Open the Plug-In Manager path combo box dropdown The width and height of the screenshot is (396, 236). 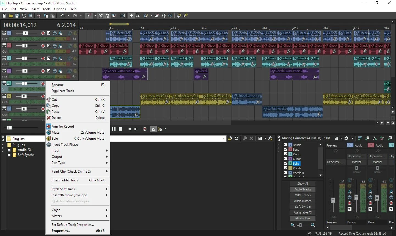pos(224,139)
